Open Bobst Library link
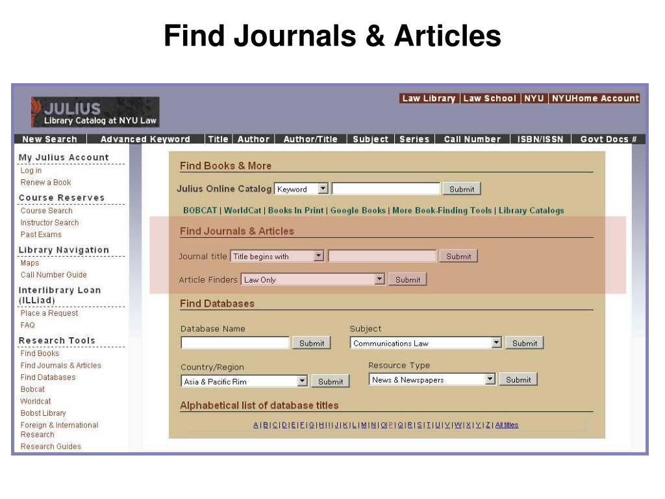 (x=43, y=413)
